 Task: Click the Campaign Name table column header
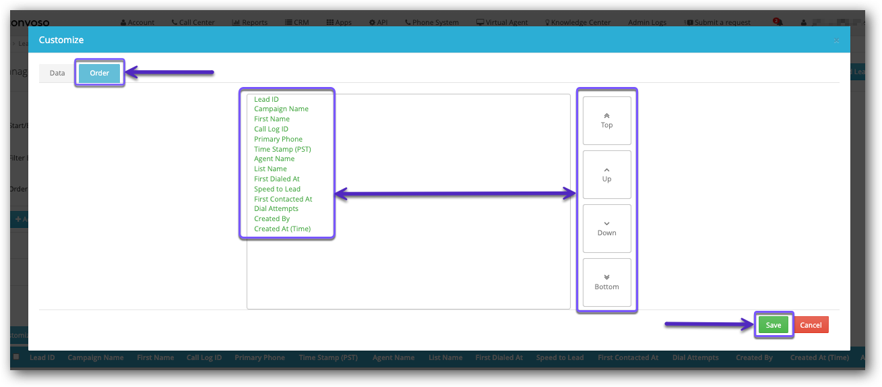(96, 357)
